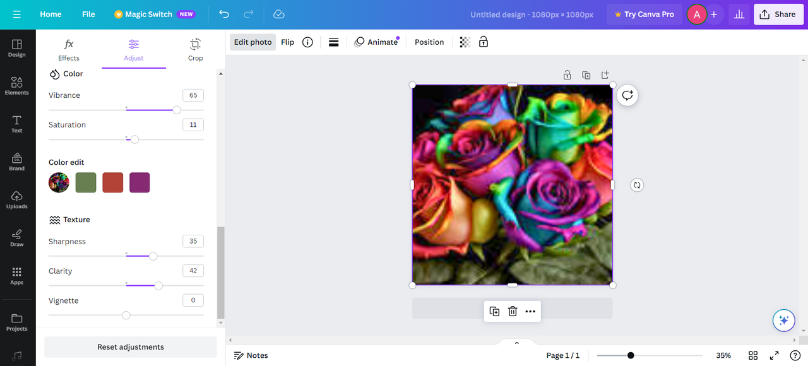Click the Sharpness slider
Image resolution: width=808 pixels, height=366 pixels.
[126, 256]
